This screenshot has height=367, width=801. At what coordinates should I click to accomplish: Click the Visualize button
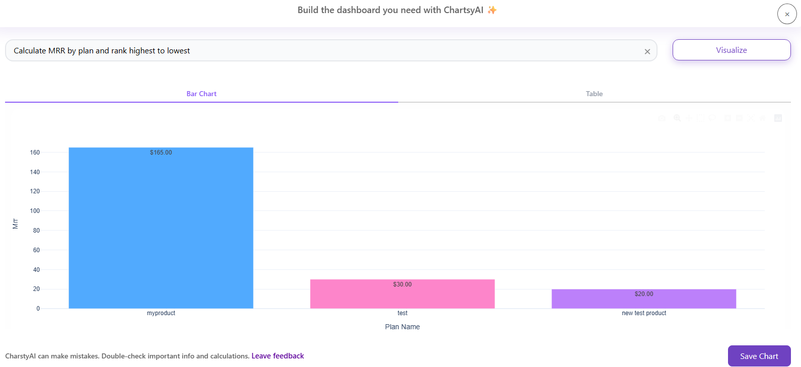tap(731, 50)
